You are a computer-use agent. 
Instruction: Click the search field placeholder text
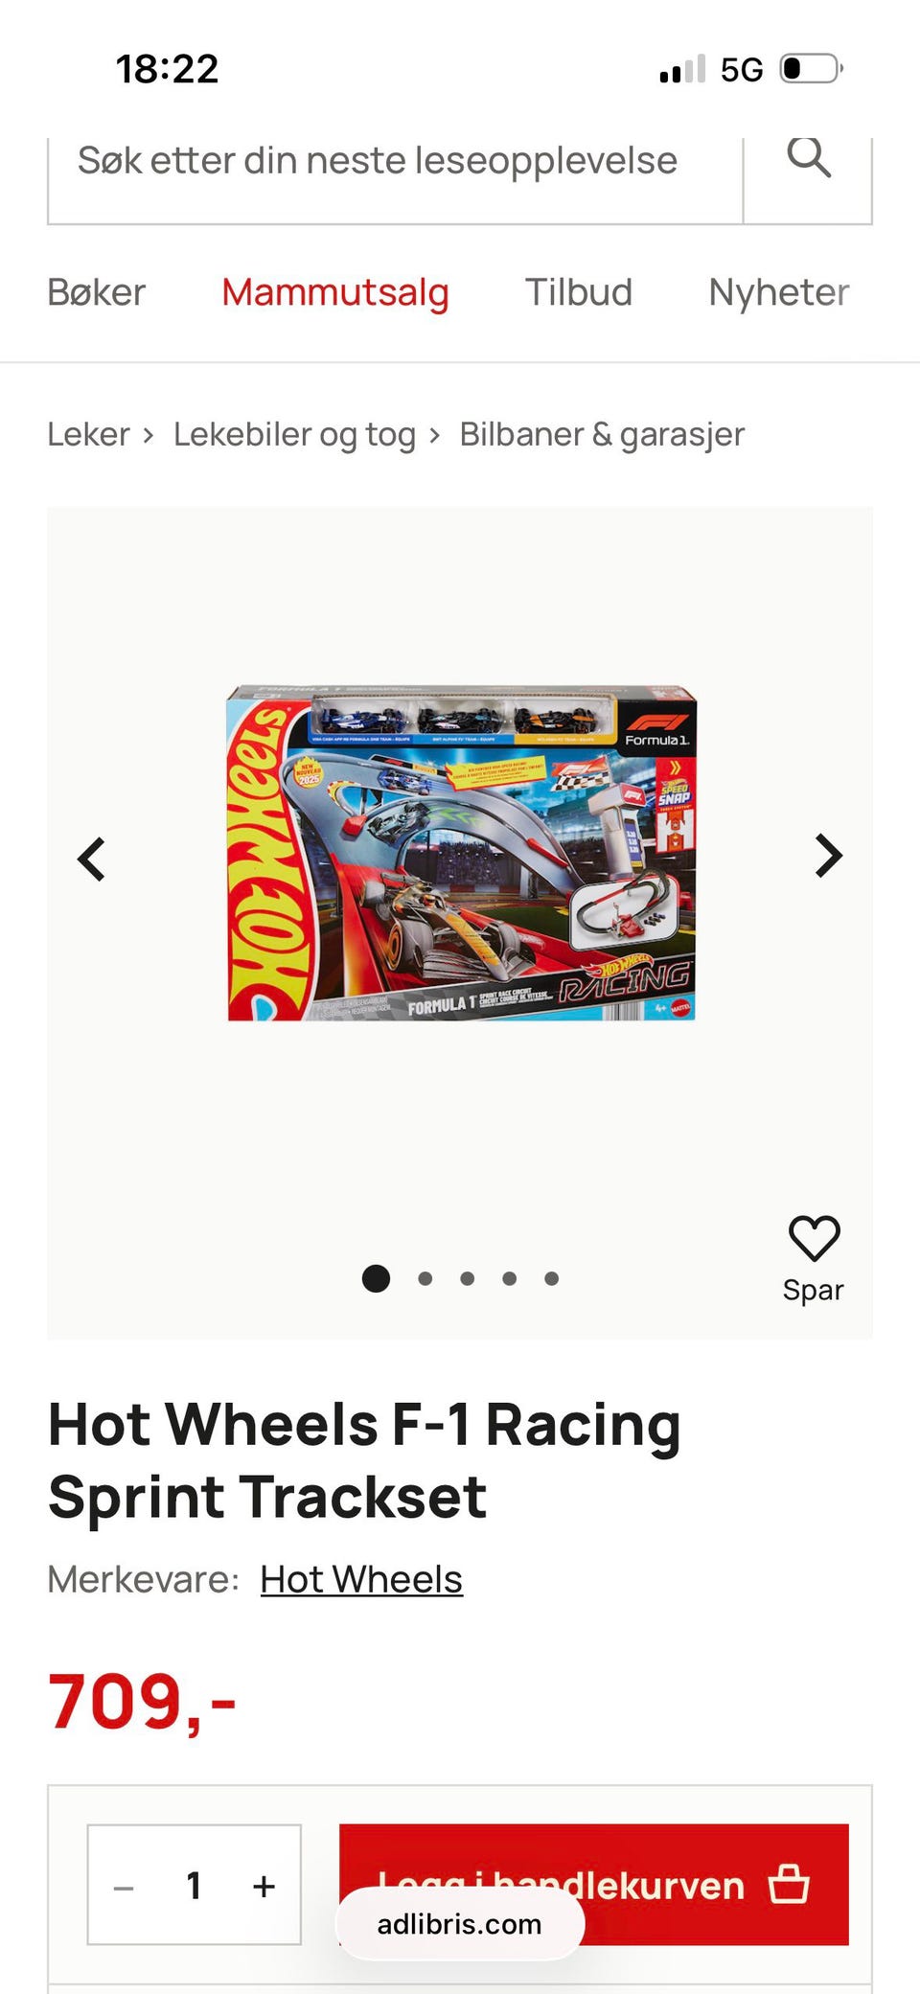click(378, 161)
